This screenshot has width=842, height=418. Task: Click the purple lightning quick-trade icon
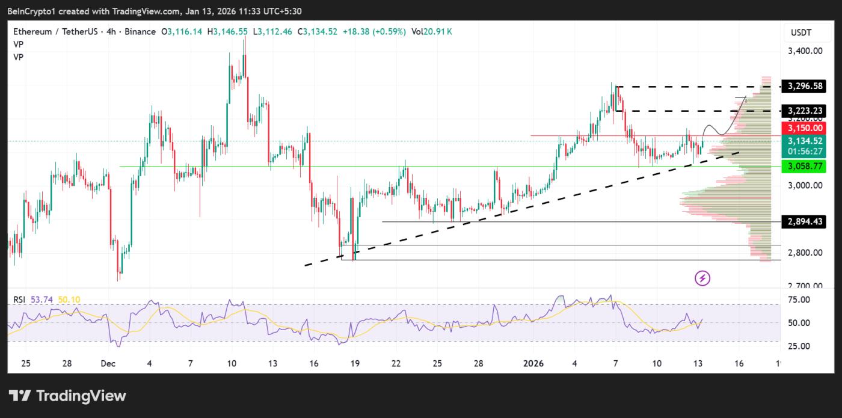coord(701,277)
